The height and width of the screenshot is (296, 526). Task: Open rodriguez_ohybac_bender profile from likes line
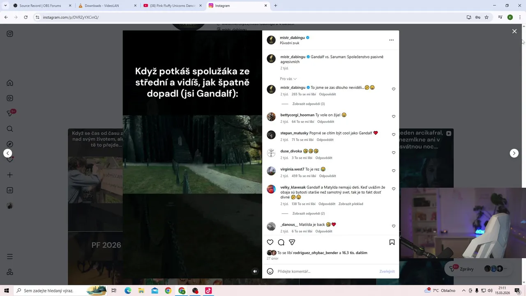pos(316,253)
